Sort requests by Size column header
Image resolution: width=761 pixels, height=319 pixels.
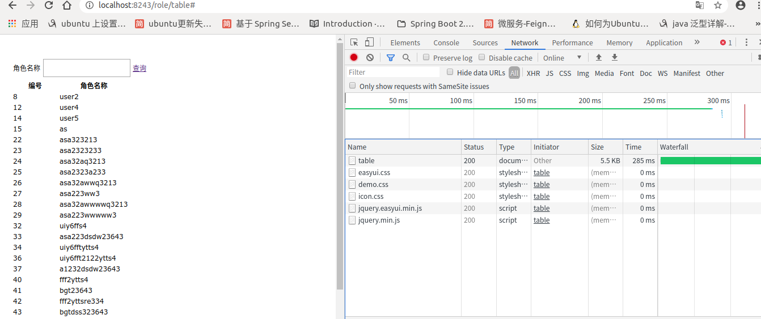point(606,147)
